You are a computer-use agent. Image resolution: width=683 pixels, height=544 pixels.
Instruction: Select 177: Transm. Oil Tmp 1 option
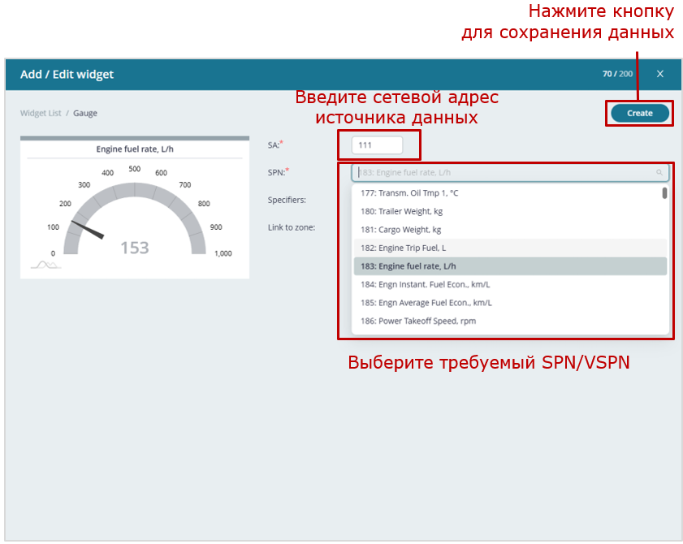(x=410, y=193)
